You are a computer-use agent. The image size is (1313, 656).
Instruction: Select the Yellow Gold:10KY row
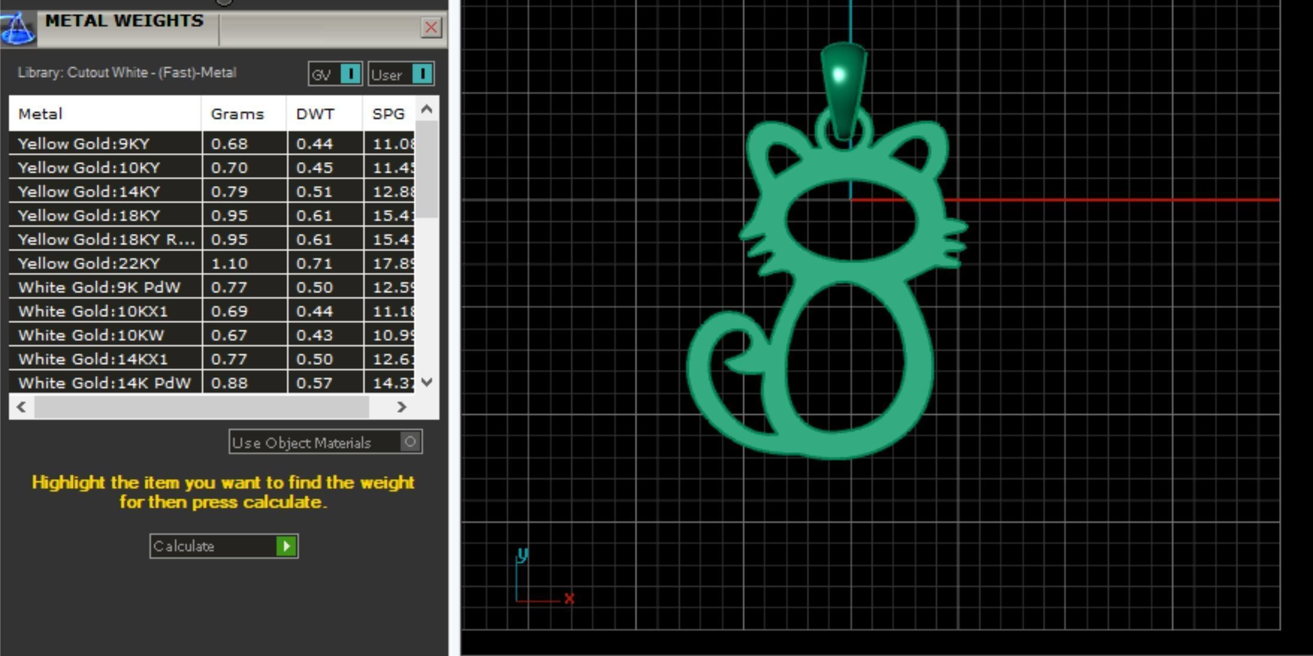(212, 167)
